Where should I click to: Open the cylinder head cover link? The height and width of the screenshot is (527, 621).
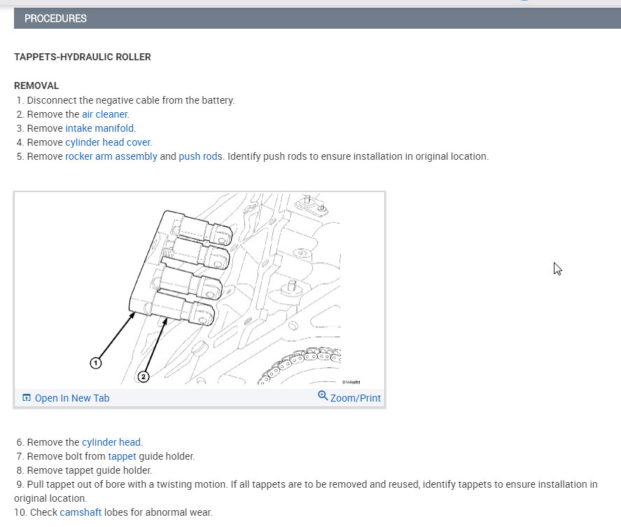[108, 142]
